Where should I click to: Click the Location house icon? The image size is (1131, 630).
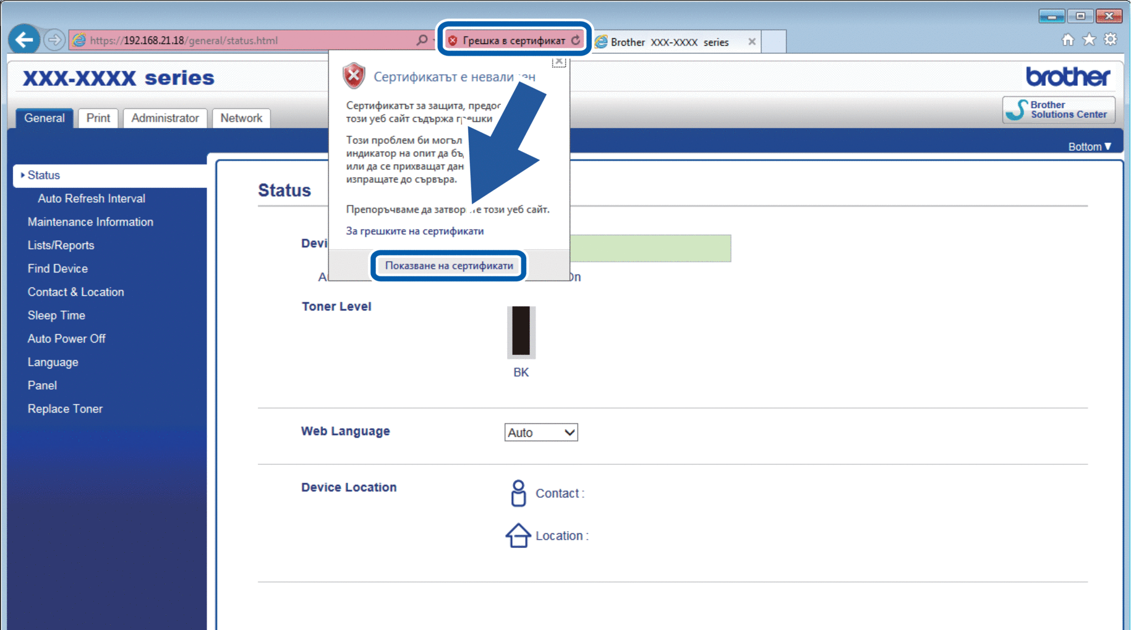coord(518,535)
